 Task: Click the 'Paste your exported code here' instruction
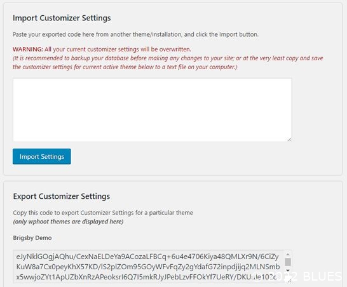(135, 34)
